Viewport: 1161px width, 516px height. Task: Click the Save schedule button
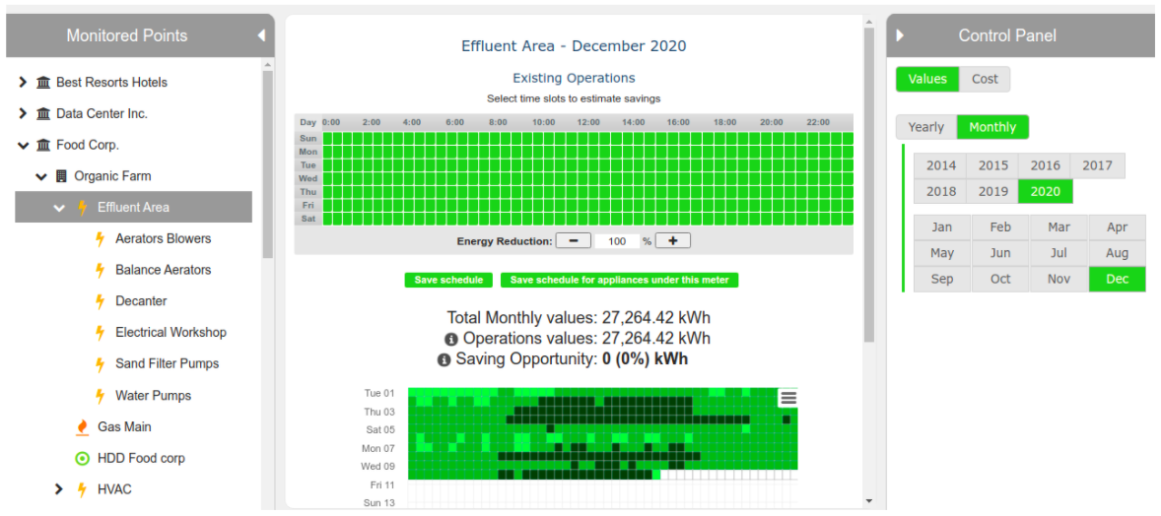click(x=448, y=281)
